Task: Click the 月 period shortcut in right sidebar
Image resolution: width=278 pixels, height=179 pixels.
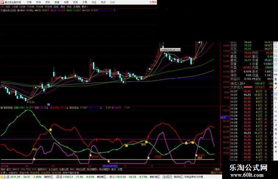Action: [276, 134]
